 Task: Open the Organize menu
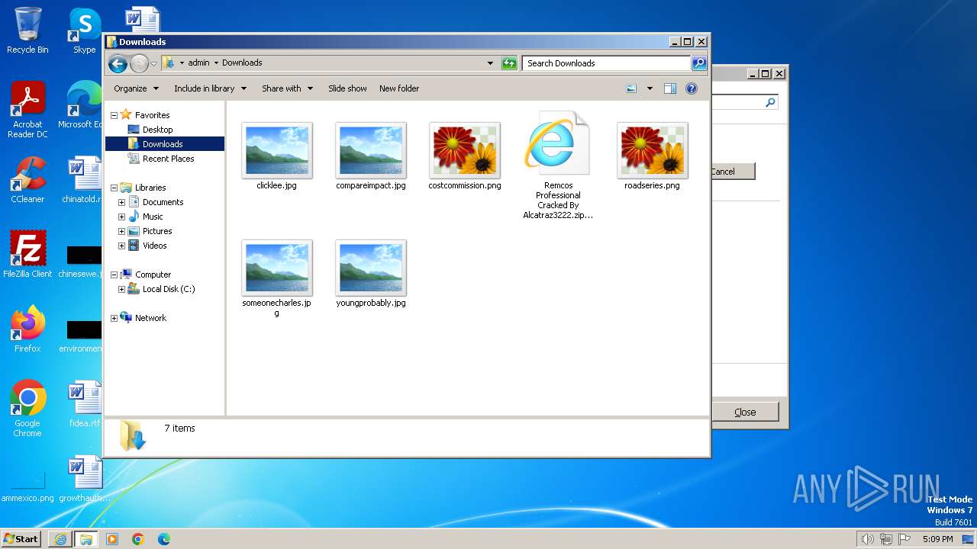tap(136, 88)
